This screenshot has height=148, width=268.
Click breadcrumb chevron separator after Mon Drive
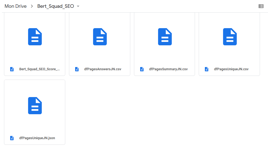tap(32, 6)
